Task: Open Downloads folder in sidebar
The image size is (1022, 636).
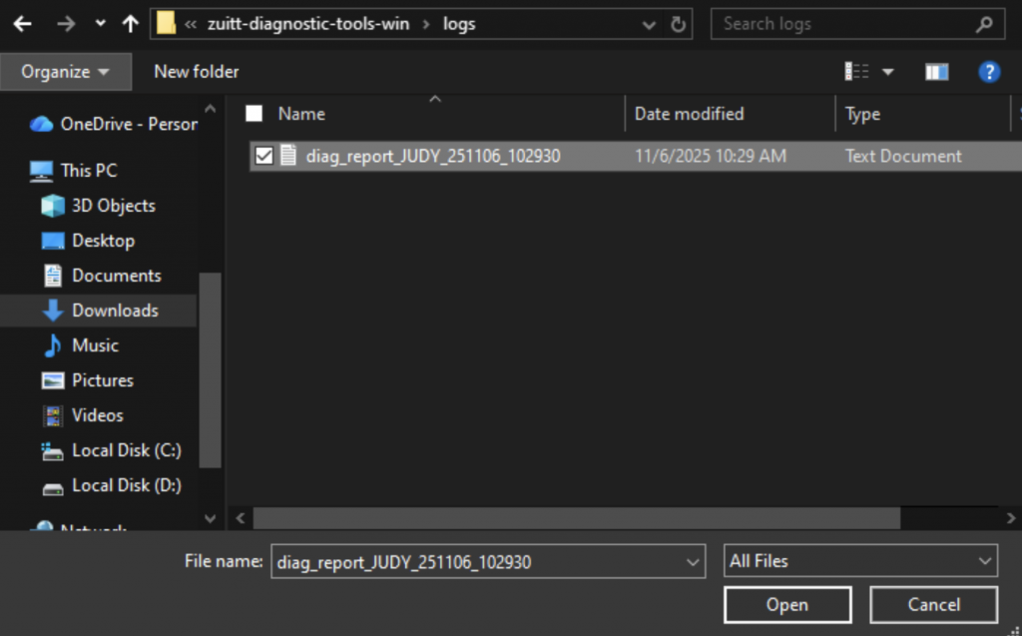Action: [x=115, y=311]
